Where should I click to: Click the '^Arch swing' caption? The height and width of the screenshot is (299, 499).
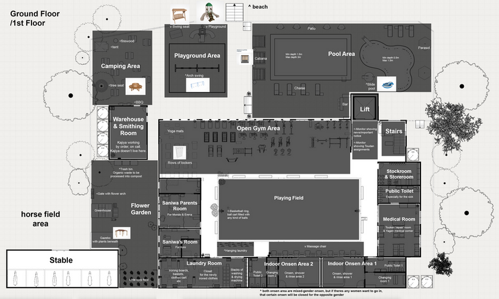point(194,76)
